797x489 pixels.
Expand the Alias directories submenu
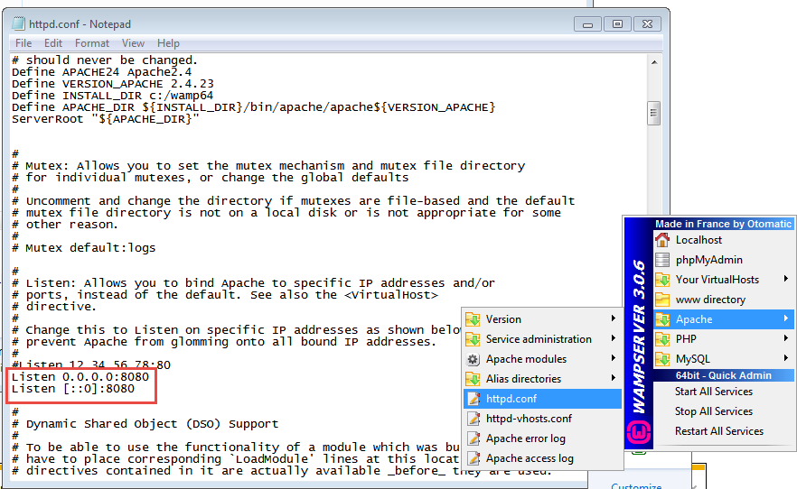pos(614,379)
